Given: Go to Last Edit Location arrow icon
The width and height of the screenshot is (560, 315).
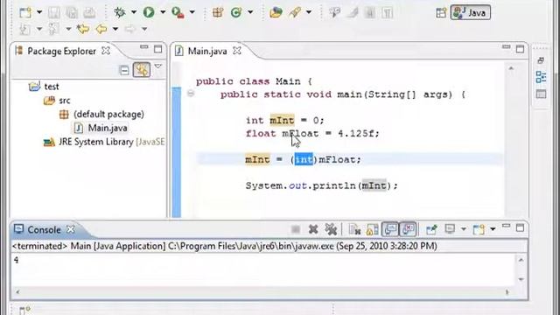Looking at the screenshot, I should (83, 29).
